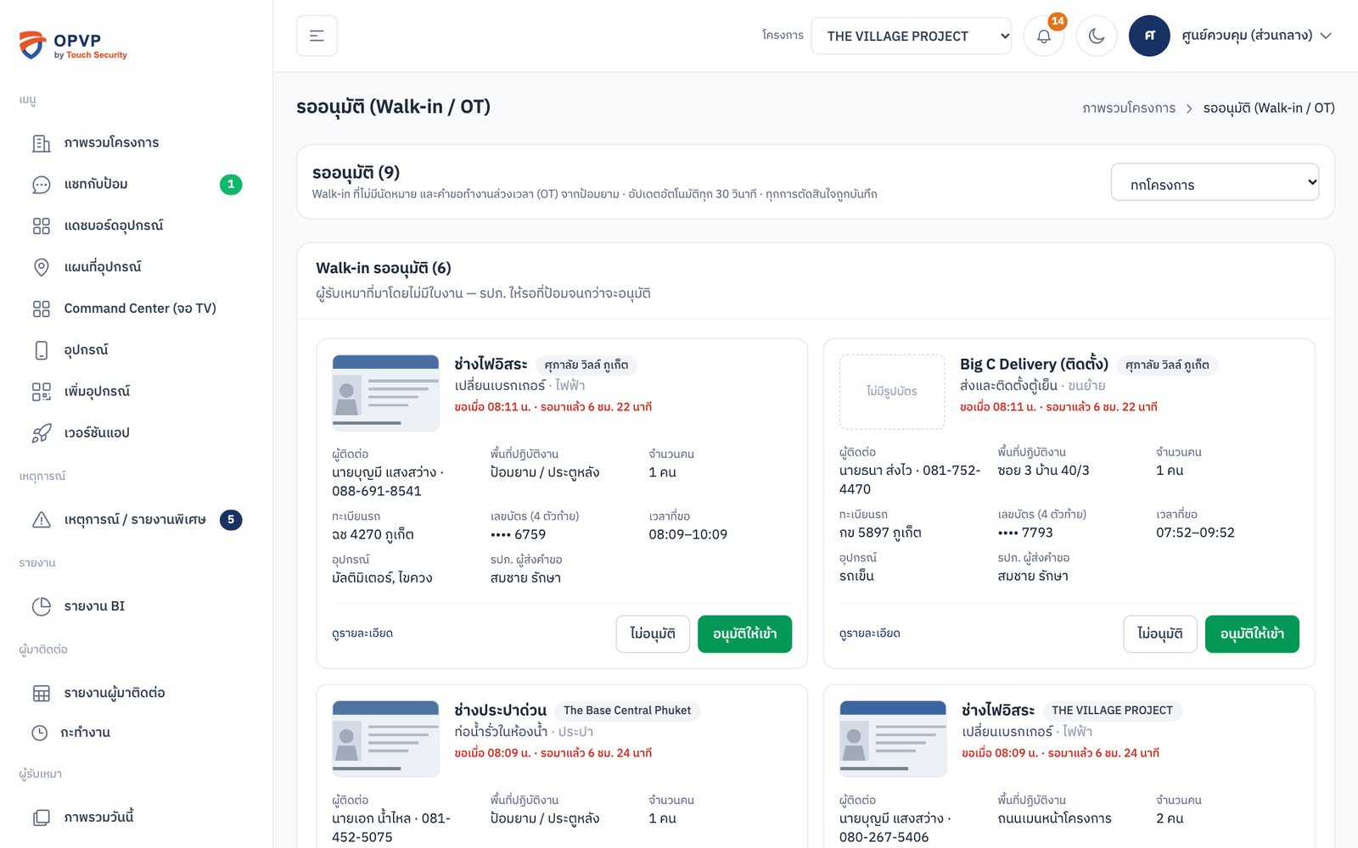Toggle the sidebar hamburger menu button
The width and height of the screenshot is (1358, 848).
tap(317, 36)
